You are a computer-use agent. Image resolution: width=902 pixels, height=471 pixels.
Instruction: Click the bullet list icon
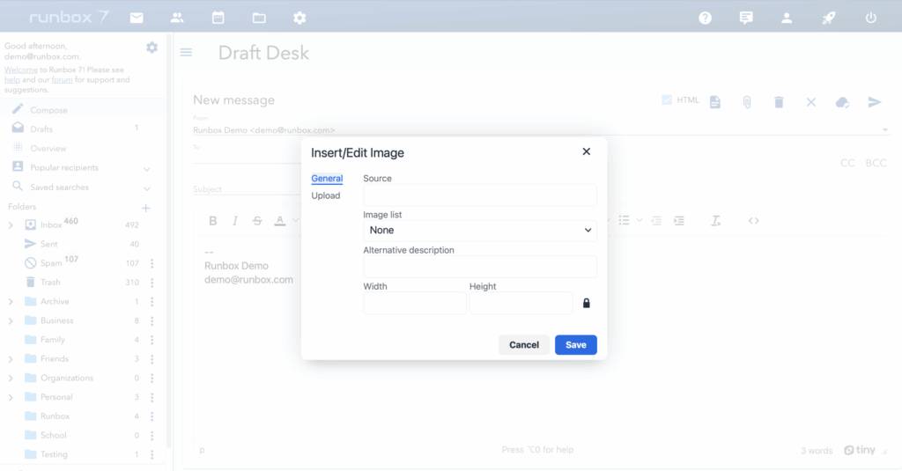[x=625, y=220]
